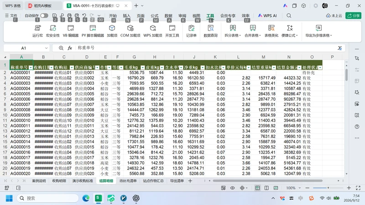Click the save icon in quick access bar
Viewport: 365px width, 205px height.
54,15
